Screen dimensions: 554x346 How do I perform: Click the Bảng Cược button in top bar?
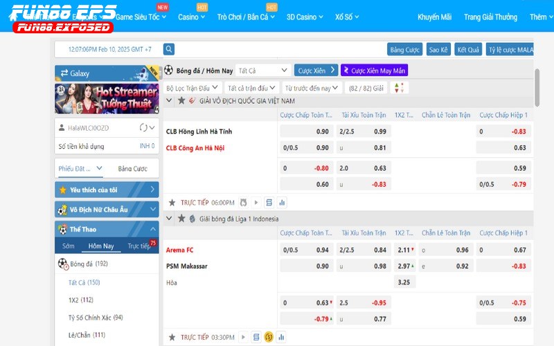pos(405,49)
